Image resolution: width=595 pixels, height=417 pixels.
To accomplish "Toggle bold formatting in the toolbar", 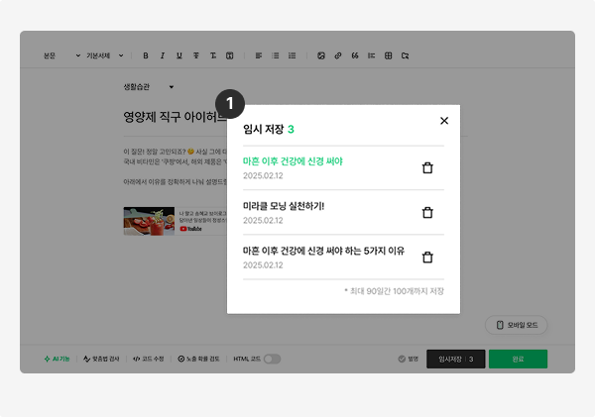I will click(x=146, y=55).
